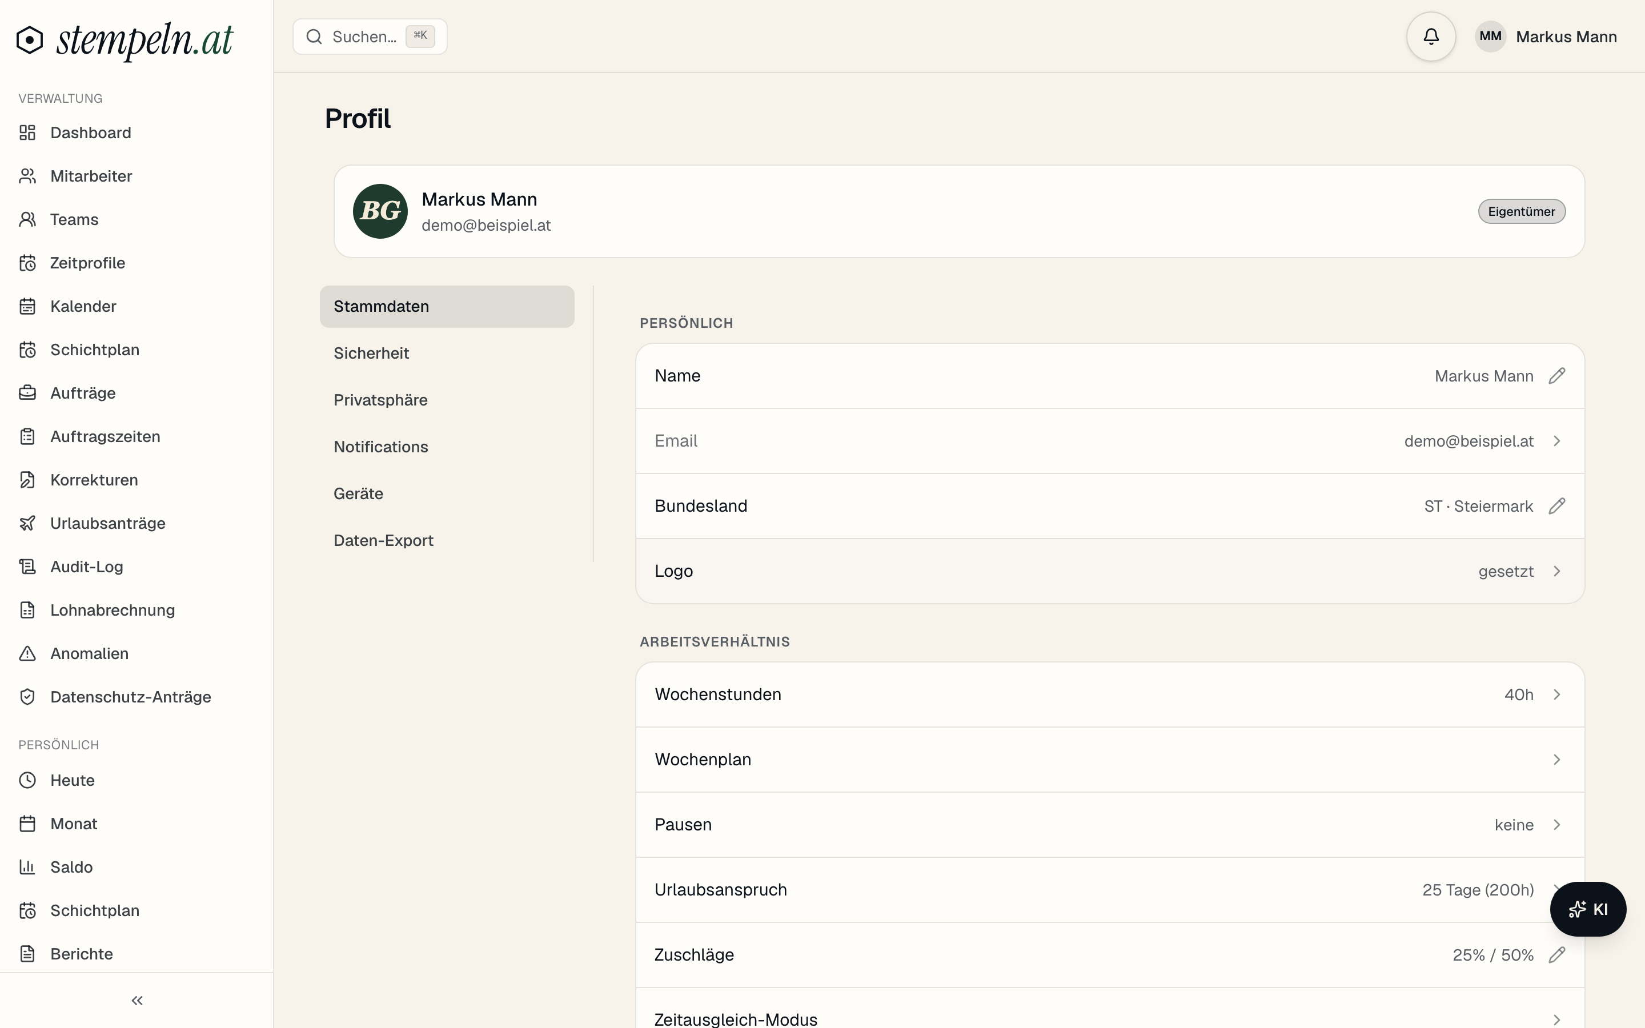This screenshot has height=1028, width=1645.
Task: Edit Name with its pencil icon
Action: [1556, 376]
